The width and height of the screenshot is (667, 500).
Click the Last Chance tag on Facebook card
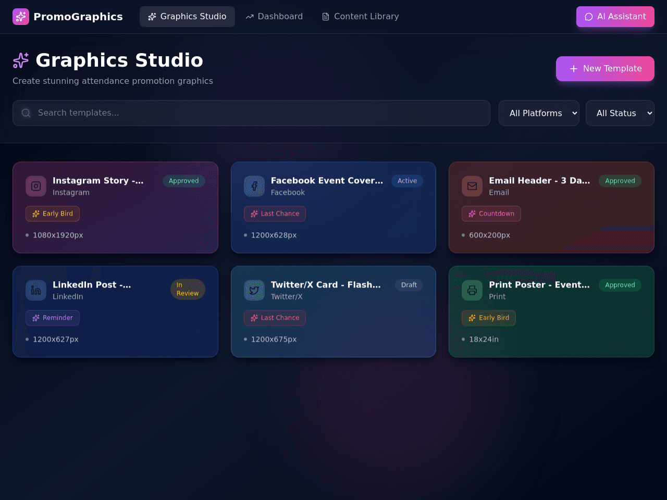[275, 214]
